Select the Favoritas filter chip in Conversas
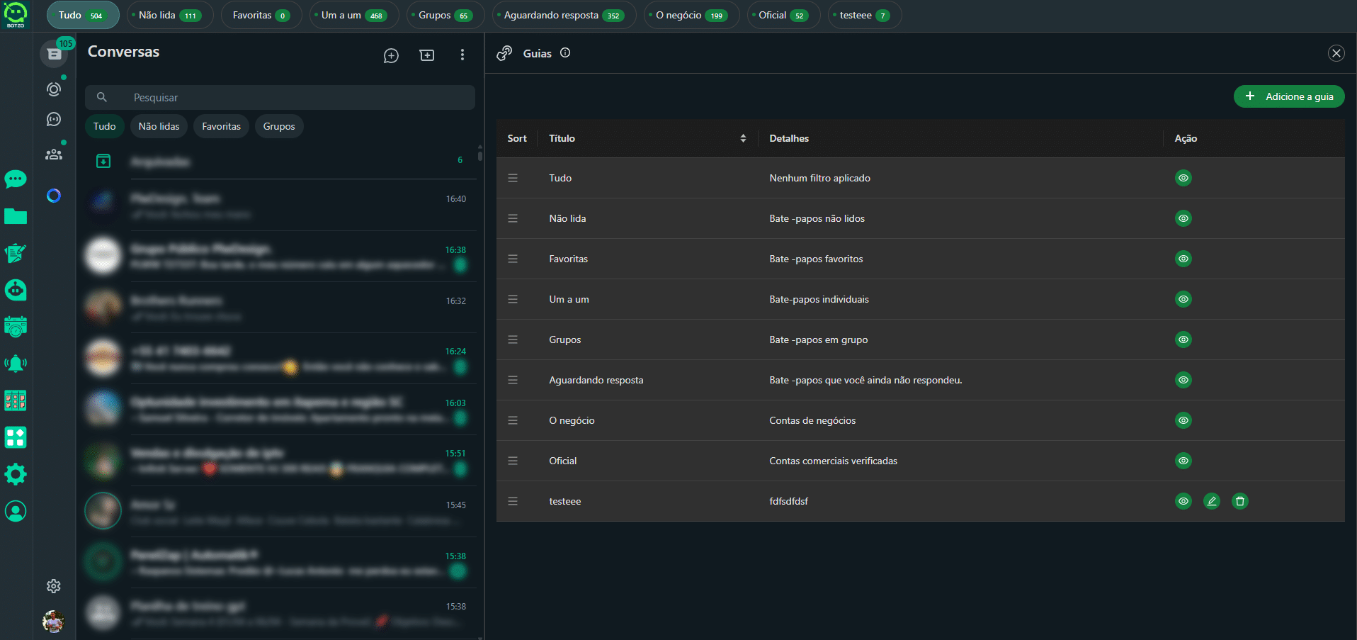The height and width of the screenshot is (640, 1357). click(221, 126)
